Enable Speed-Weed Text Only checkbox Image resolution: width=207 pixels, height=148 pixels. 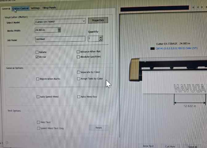point(39,128)
